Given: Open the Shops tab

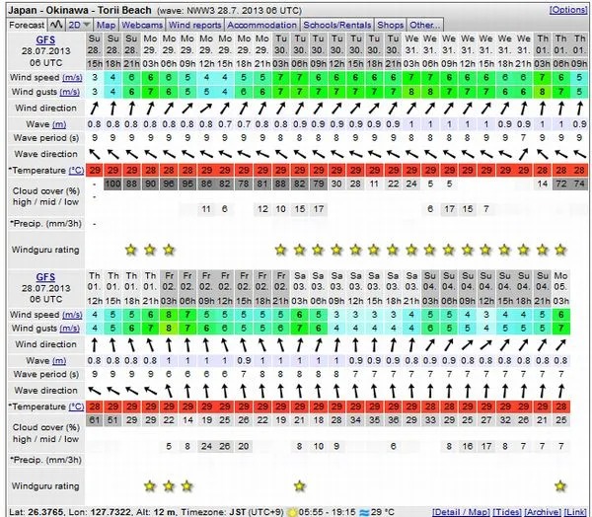Looking at the screenshot, I should coord(390,24).
